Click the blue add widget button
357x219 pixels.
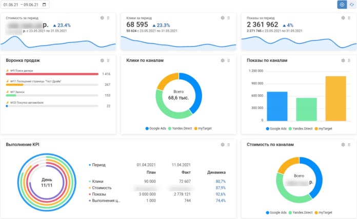(342, 5)
